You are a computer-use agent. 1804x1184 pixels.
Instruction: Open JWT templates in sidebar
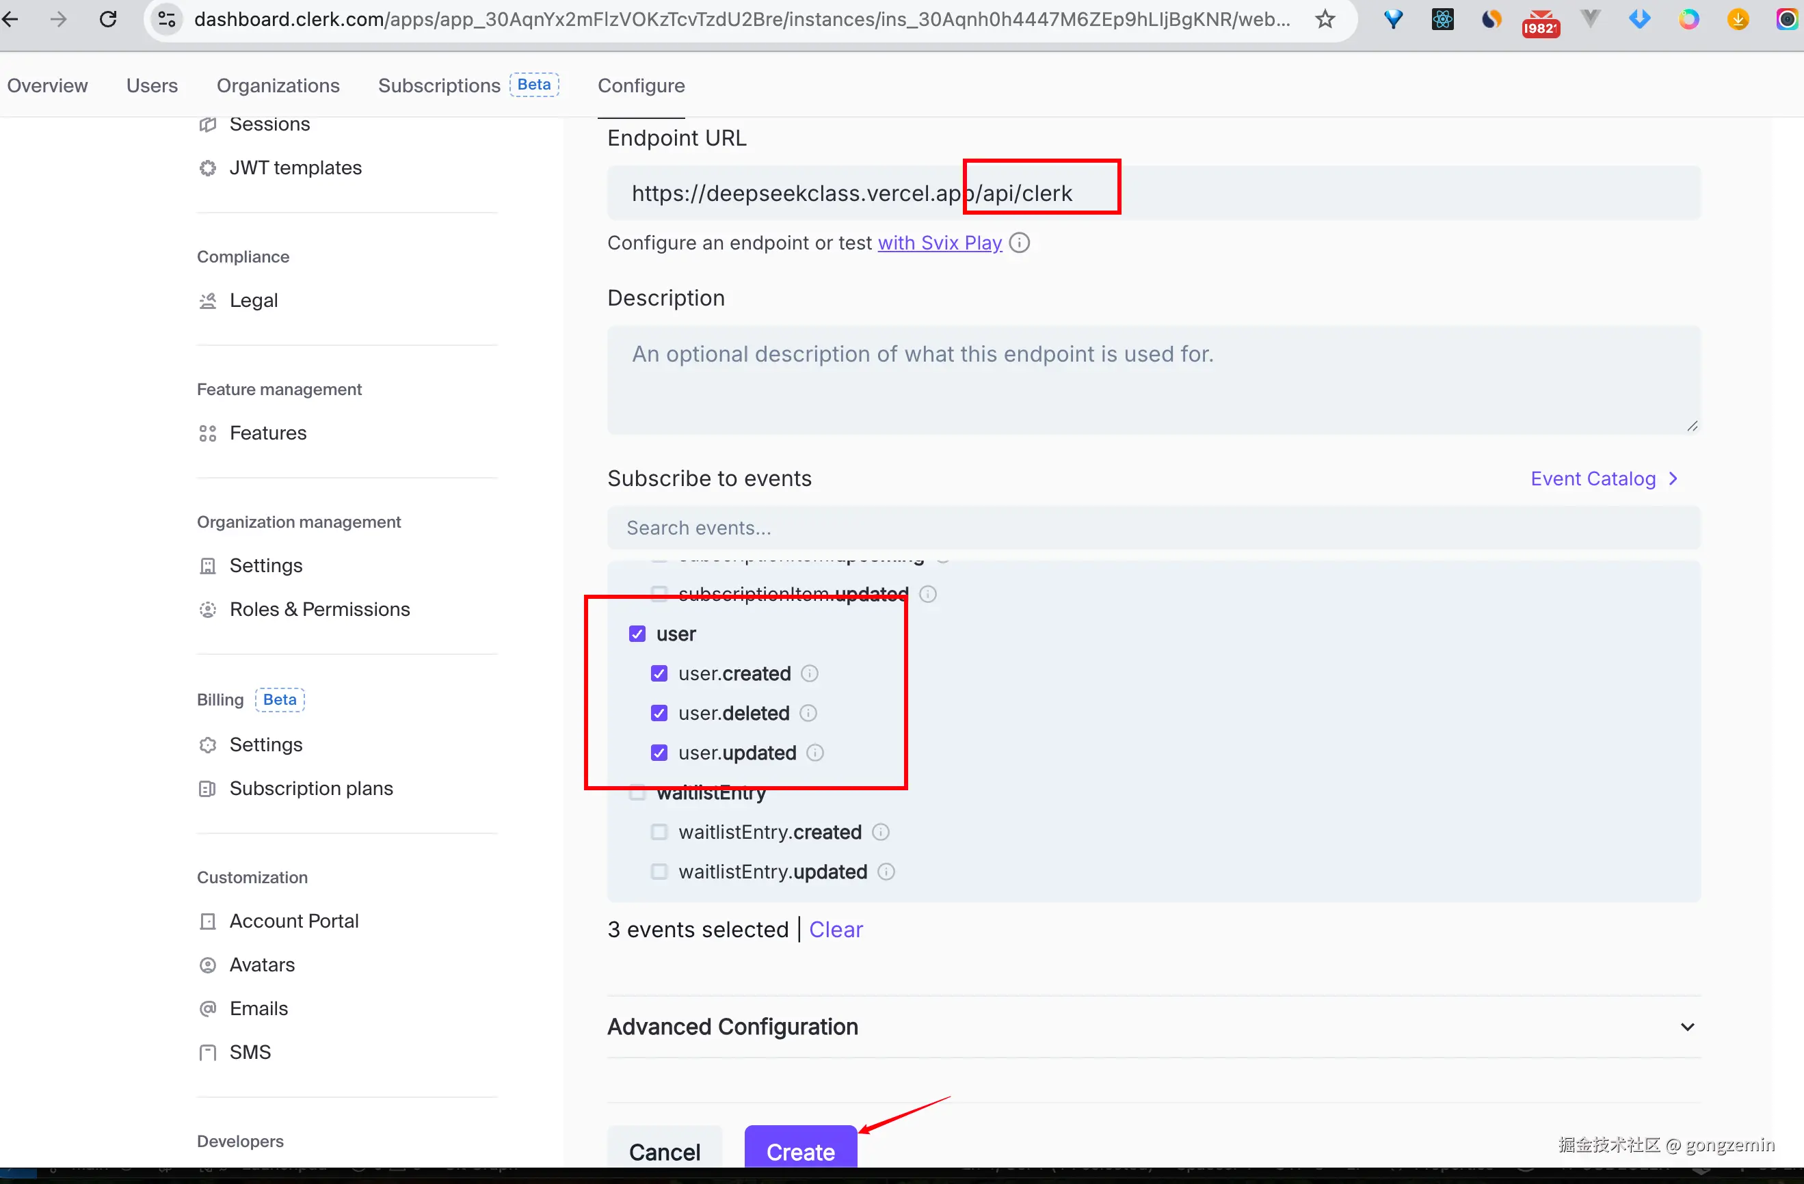point(295,167)
